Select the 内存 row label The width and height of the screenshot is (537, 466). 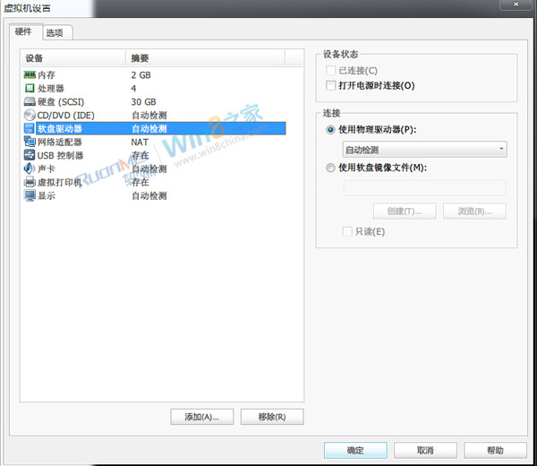coord(47,74)
